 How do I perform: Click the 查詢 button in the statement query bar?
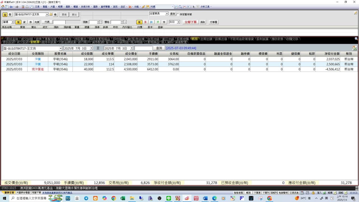click(159, 48)
